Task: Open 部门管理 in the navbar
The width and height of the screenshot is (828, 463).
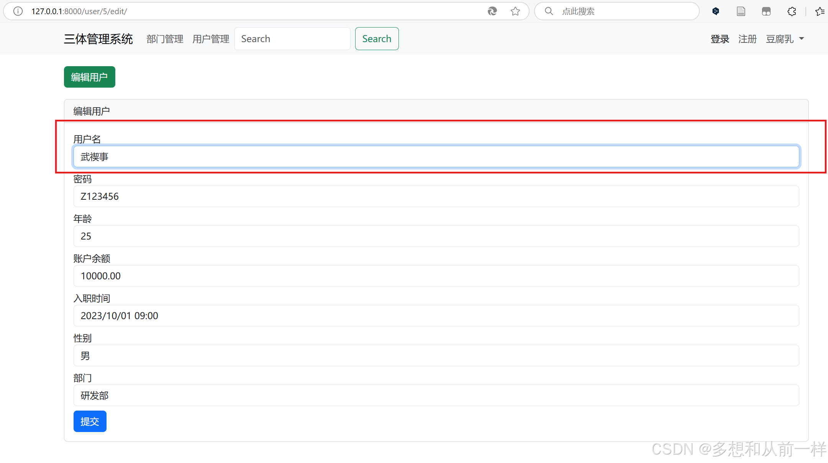Action: [x=165, y=39]
